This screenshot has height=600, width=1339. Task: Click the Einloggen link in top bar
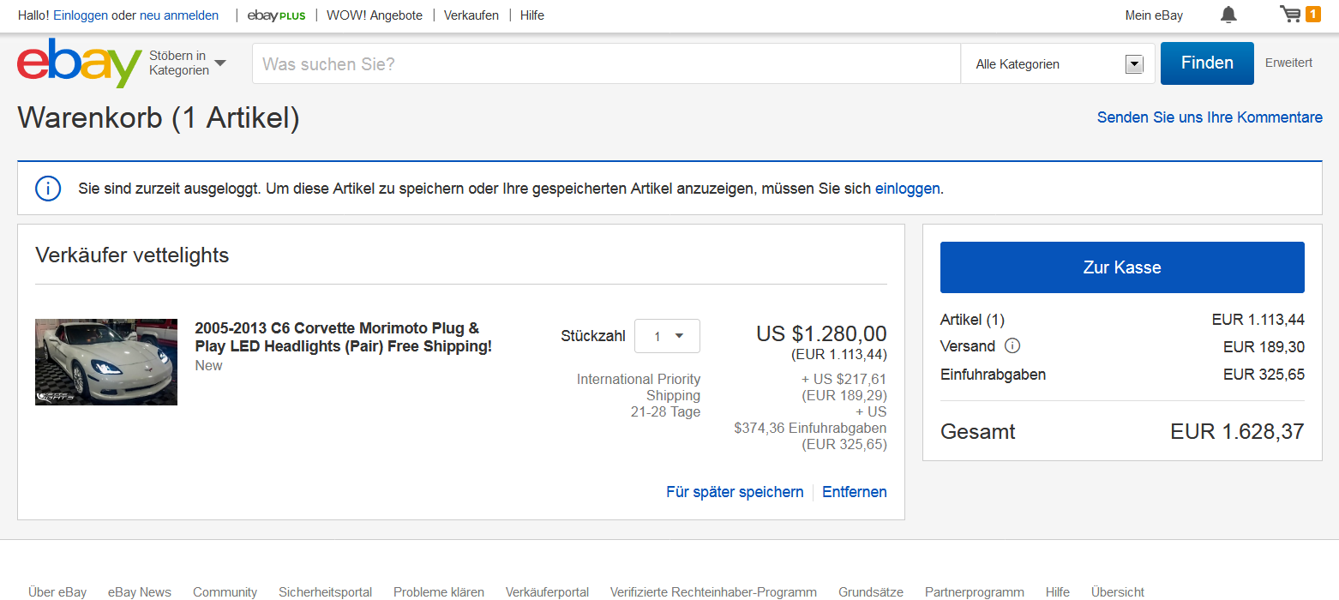coord(81,15)
